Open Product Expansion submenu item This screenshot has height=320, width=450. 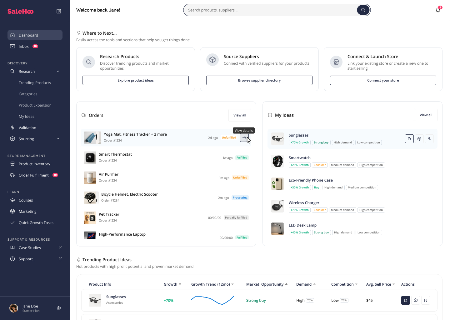(x=35, y=105)
